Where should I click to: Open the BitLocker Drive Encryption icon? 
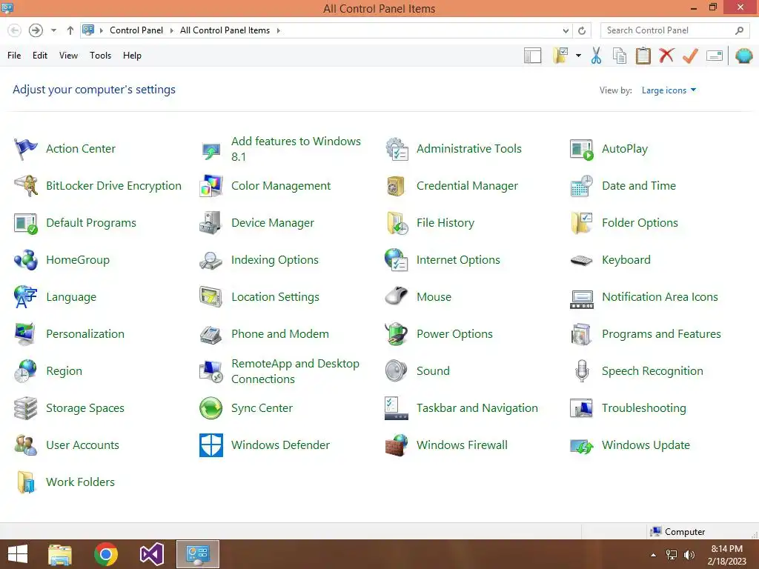(26, 186)
